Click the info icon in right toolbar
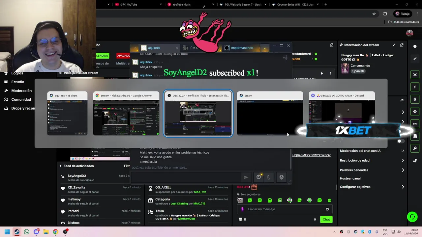 tap(415, 46)
